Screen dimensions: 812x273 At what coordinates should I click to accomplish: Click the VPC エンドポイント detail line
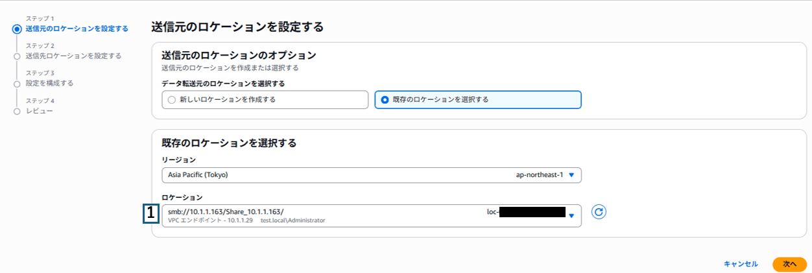pos(246,220)
